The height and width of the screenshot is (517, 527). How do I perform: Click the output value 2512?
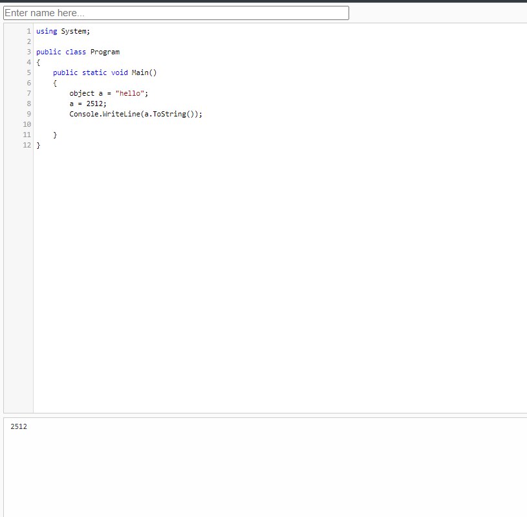(x=19, y=426)
